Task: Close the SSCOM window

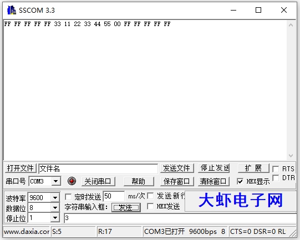Action: 284,10
